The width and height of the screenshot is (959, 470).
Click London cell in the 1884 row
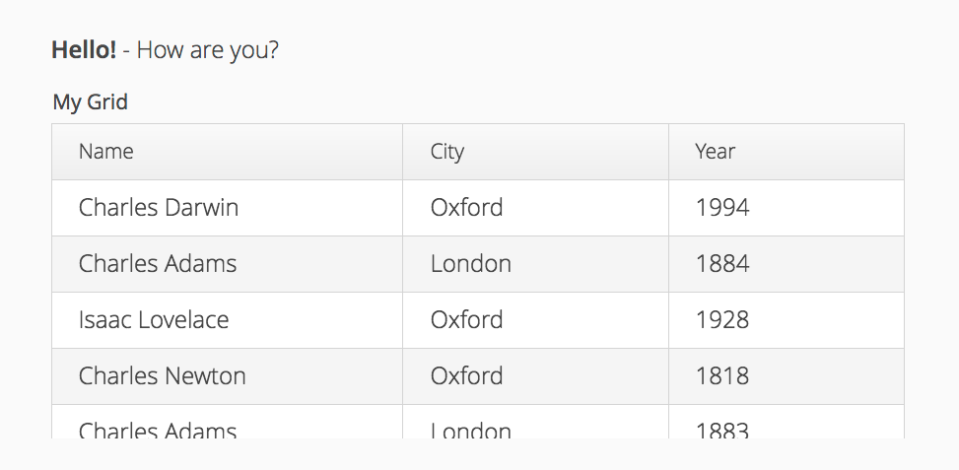click(x=536, y=264)
